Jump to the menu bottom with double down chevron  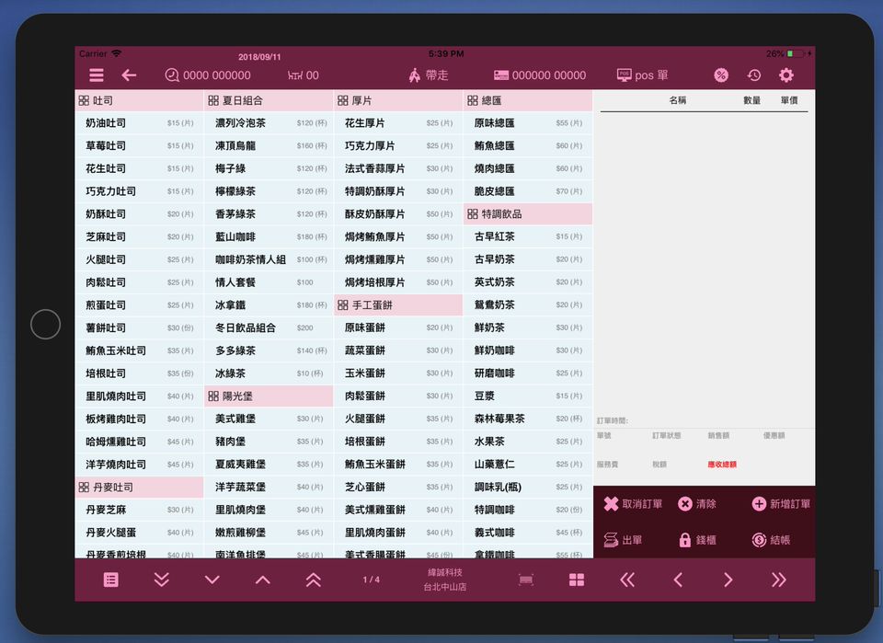(x=162, y=580)
